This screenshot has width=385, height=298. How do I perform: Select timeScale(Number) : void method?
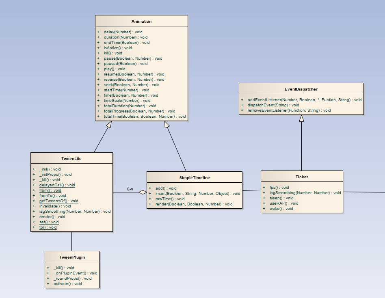click(x=127, y=101)
